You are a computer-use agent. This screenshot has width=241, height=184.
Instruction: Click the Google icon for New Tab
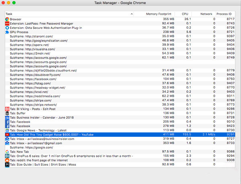7,152
